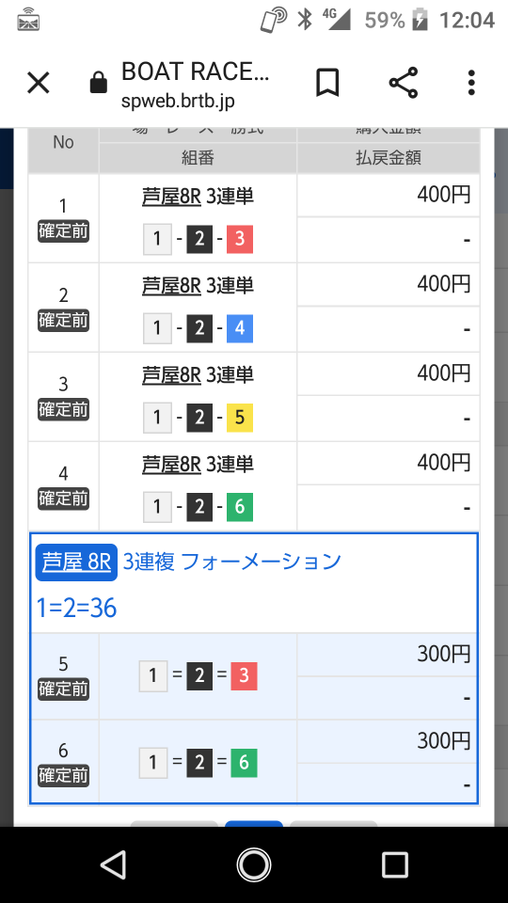Open 芦屋8R link in bet row 2
The height and width of the screenshot is (903, 508).
(171, 286)
